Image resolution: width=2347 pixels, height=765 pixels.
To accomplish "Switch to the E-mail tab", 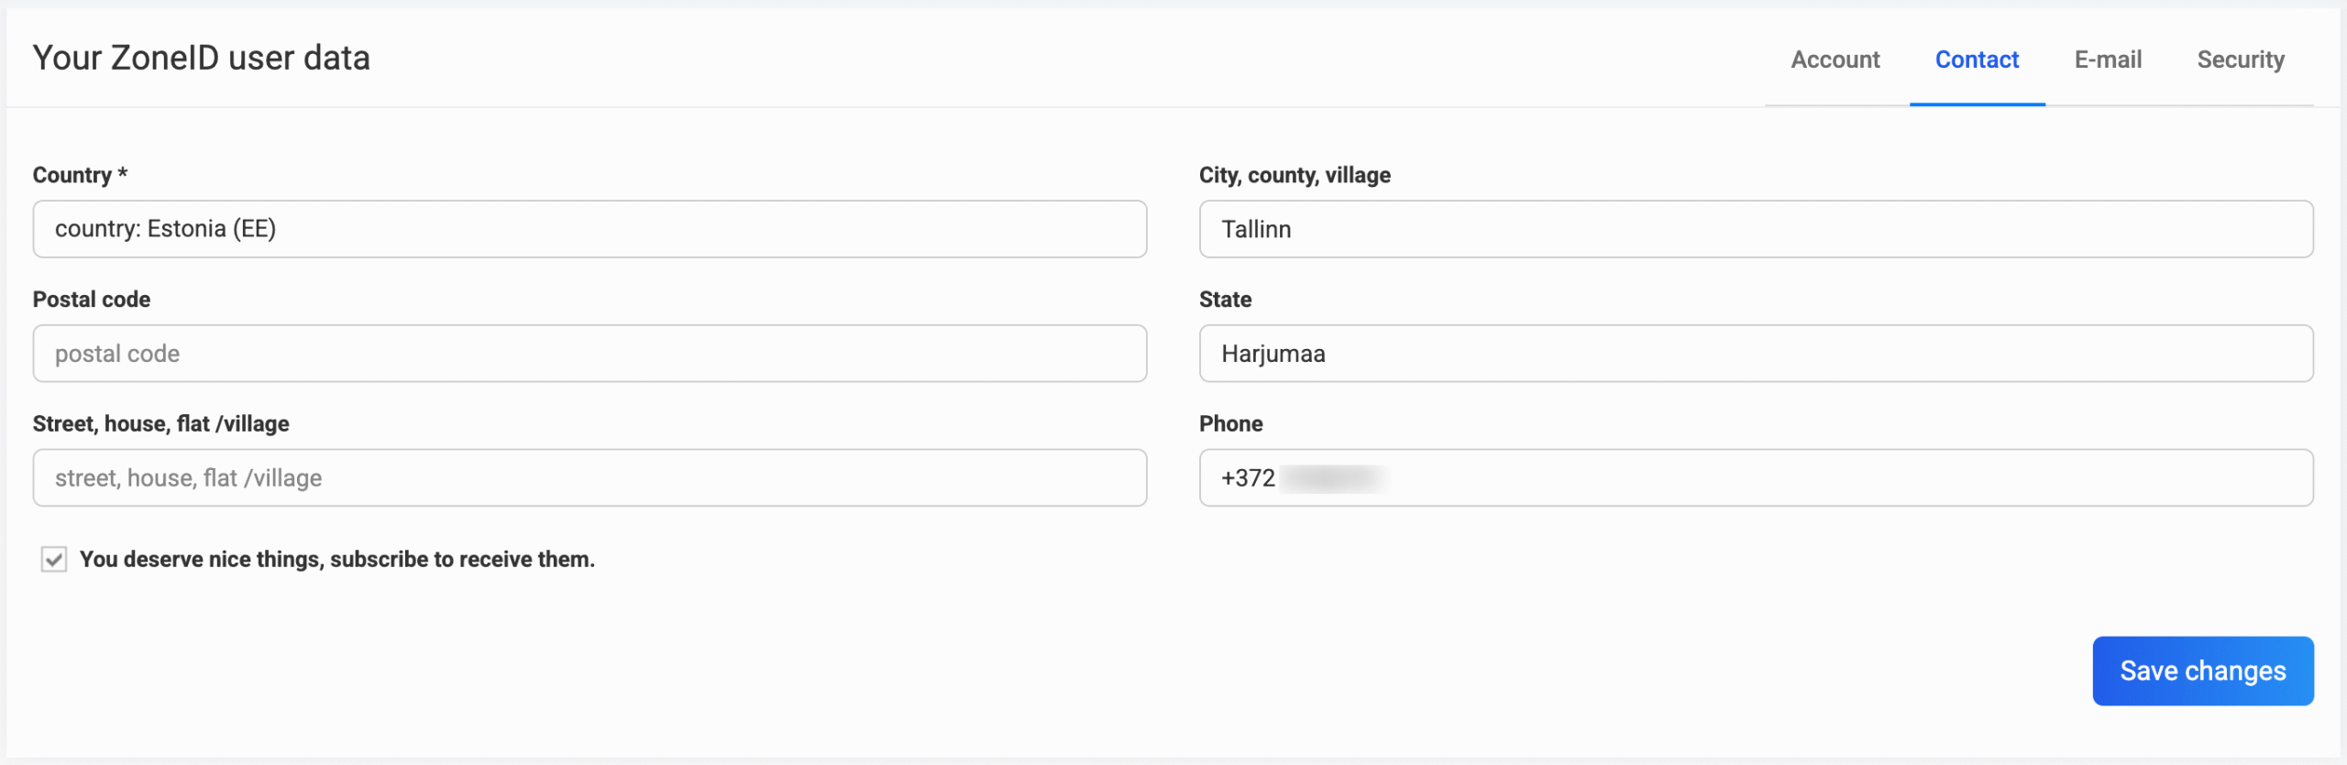I will pyautogui.click(x=2108, y=60).
